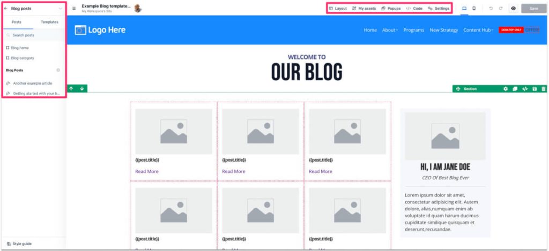Expand the About nav dropdown
The height and width of the screenshot is (251, 549).
coord(390,30)
